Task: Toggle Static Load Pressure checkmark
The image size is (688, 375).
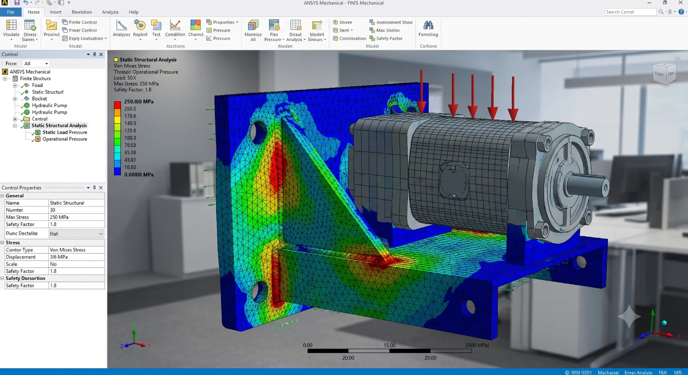Action: click(33, 133)
